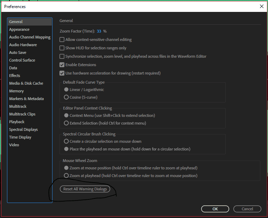Select Zoom at mouse position option

(x=66, y=168)
